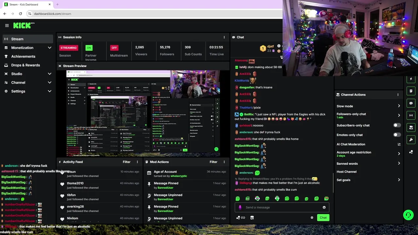The width and height of the screenshot is (418, 235).
Task: Expand the Studio sidebar section
Action: pos(50,74)
